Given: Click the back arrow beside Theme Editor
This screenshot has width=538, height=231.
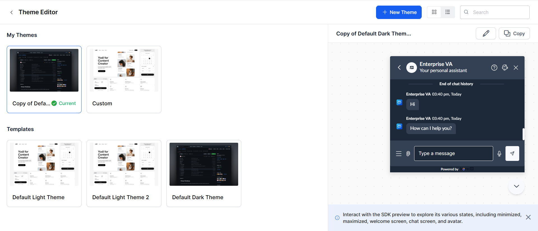Looking at the screenshot, I should 11,12.
